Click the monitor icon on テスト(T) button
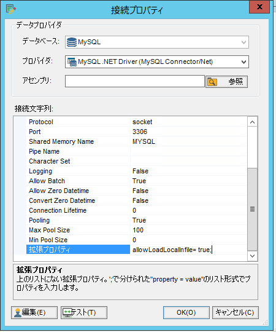This screenshot has width=276, height=332. pyautogui.click(x=67, y=312)
